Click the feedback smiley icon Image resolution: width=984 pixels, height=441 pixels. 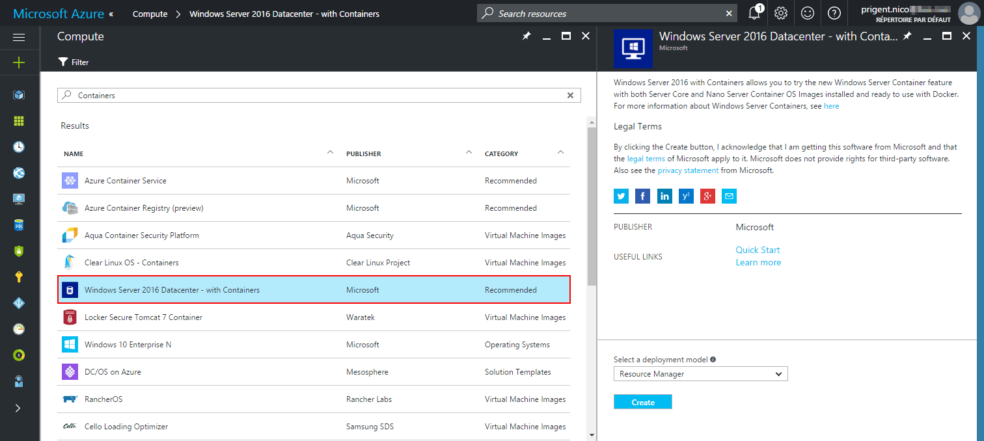(808, 13)
